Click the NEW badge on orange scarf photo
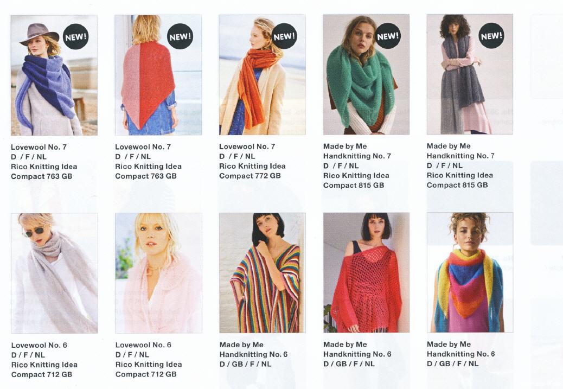The width and height of the screenshot is (563, 389). [284, 36]
